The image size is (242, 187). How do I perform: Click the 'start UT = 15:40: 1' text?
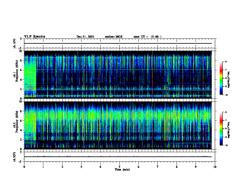click(x=148, y=37)
